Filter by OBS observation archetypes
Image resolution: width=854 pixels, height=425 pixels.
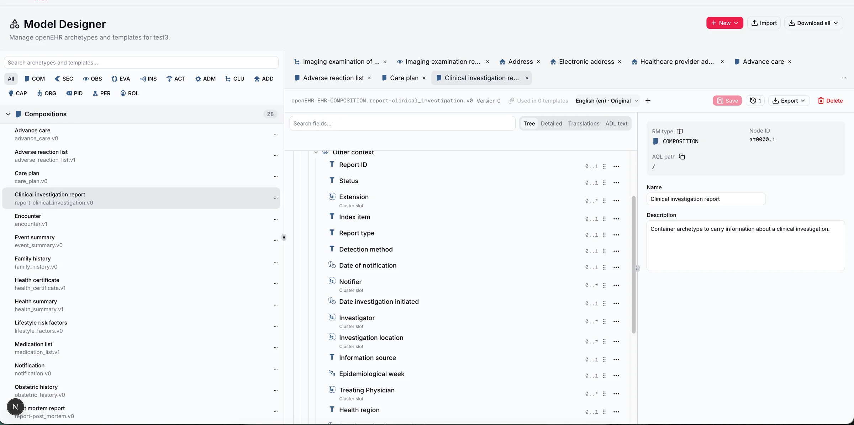93,79
